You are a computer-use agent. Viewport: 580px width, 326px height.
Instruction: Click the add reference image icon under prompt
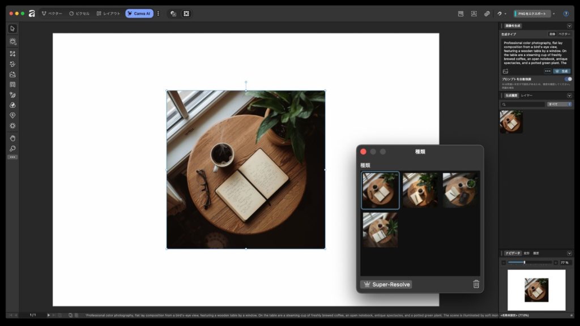point(505,71)
